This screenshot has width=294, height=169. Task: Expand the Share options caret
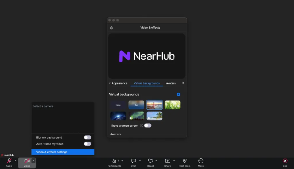[174, 161]
